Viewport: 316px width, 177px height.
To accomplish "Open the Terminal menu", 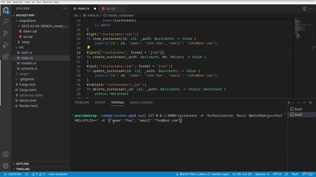I will [x=47, y=2].
